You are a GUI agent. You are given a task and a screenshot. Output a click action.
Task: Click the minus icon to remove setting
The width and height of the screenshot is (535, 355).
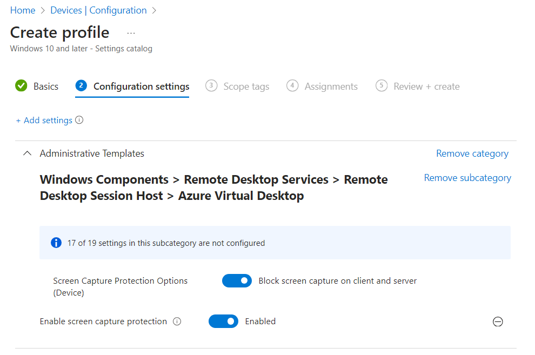[x=498, y=322]
